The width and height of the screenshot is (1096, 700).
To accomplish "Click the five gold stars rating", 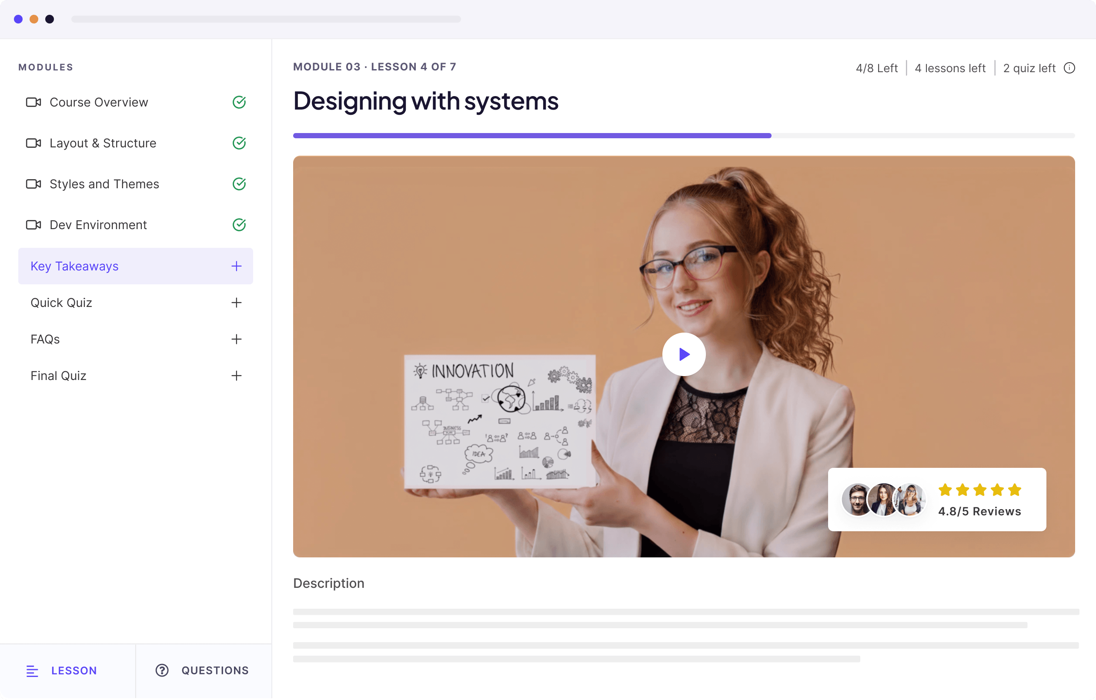I will point(980,490).
